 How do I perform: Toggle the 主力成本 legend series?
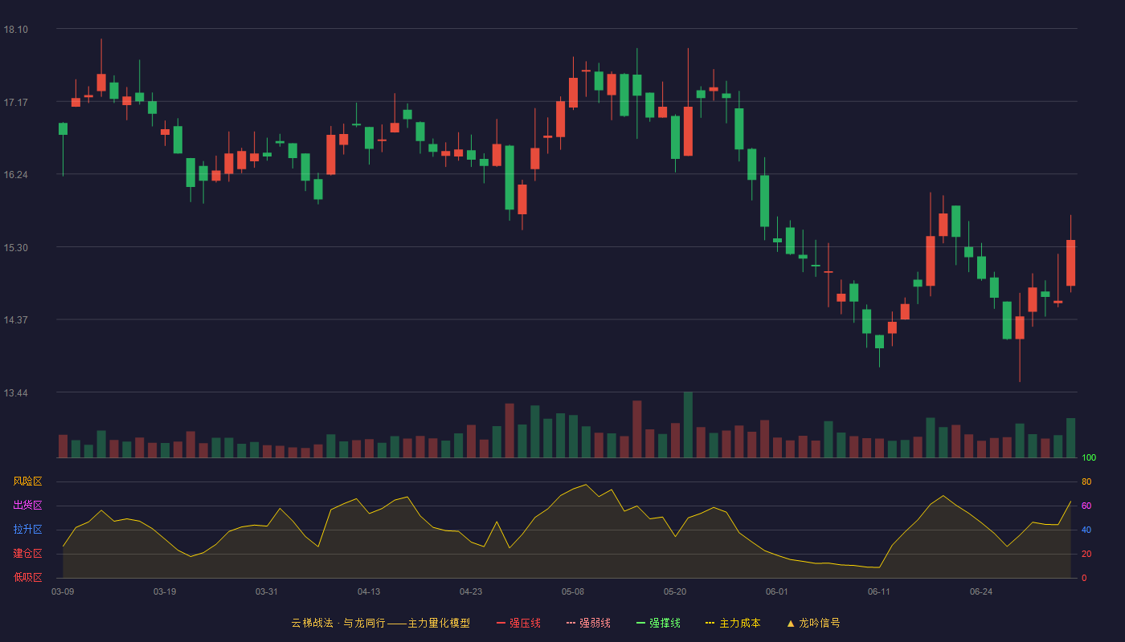(733, 623)
